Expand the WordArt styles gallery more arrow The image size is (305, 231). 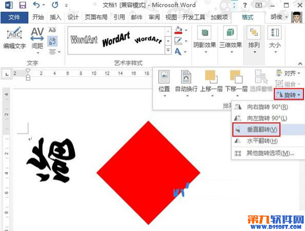[168, 50]
